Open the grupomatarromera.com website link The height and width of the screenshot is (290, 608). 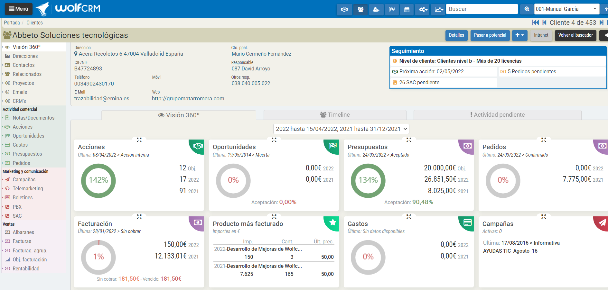pyautogui.click(x=188, y=98)
